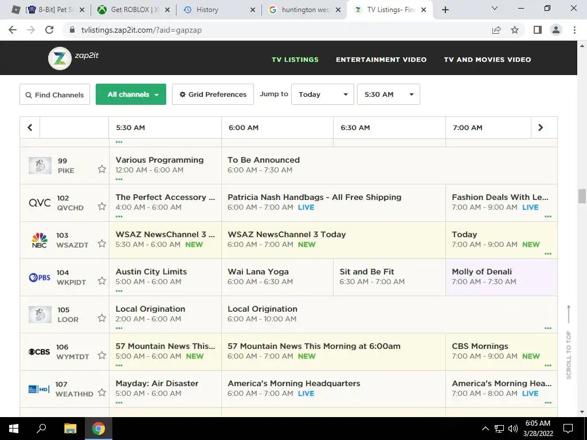Open File Explorer from taskbar
This screenshot has height=440, width=587.
(70, 429)
